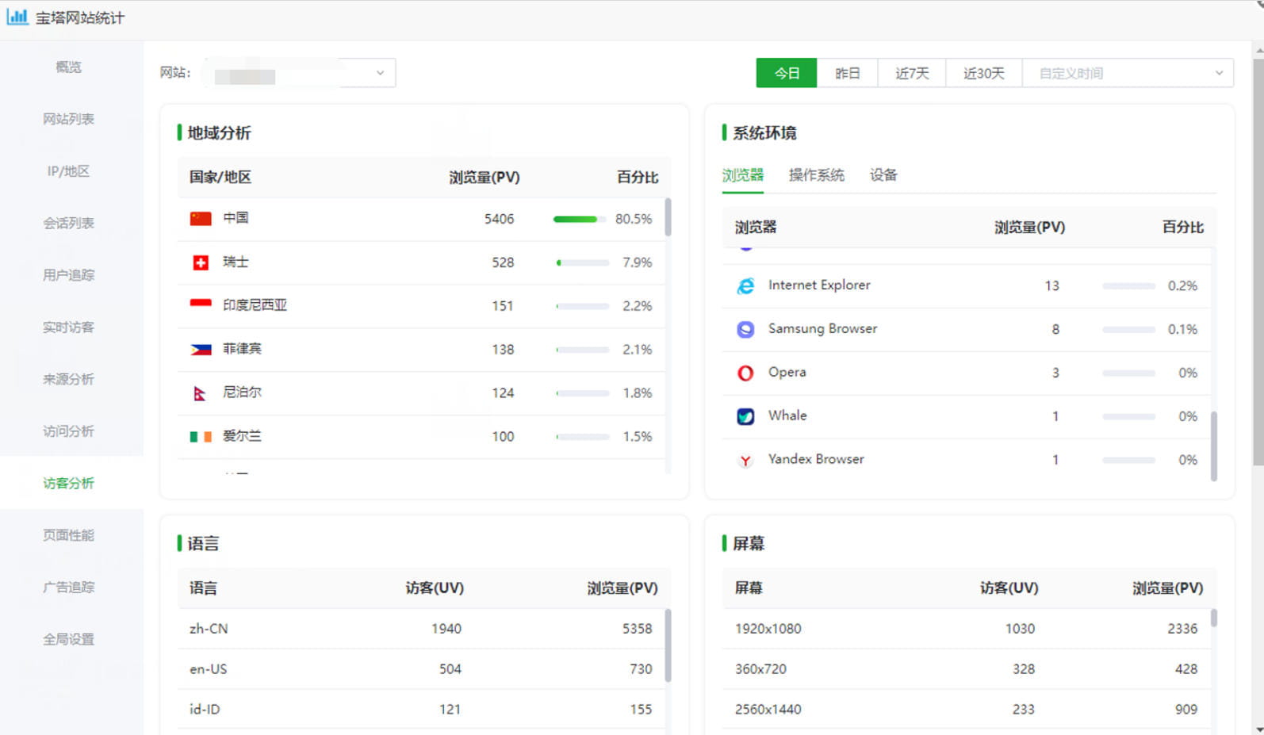Click the 浏览量(PV) header in 屏幕 table
This screenshot has height=735, width=1264.
coord(1167,588)
